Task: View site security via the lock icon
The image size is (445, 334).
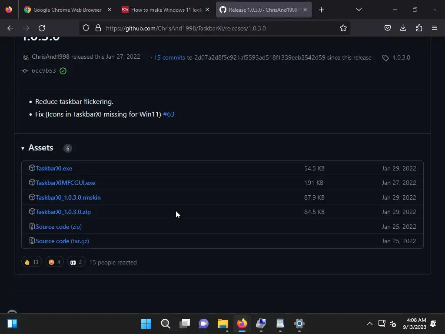Action: click(x=98, y=28)
